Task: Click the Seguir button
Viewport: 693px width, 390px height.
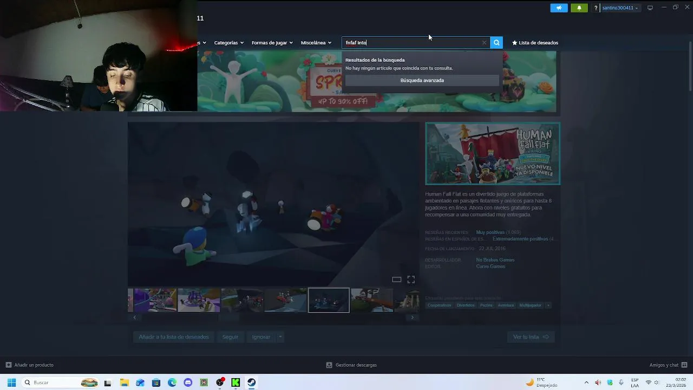Action: click(230, 337)
